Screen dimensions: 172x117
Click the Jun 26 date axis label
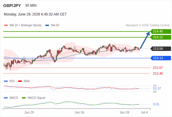(x=79, y=112)
